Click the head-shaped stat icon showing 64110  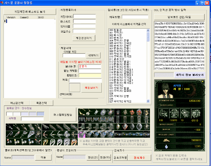point(196,113)
